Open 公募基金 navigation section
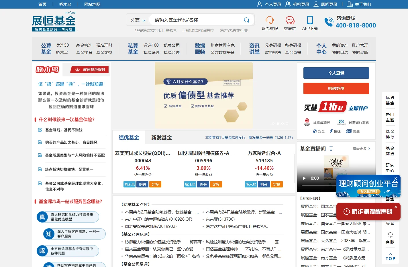The image size is (408, 267). pos(46,49)
